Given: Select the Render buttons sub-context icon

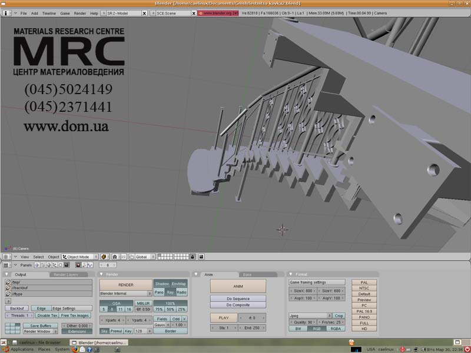Looking at the screenshot, I should pyautogui.click(x=78, y=265).
